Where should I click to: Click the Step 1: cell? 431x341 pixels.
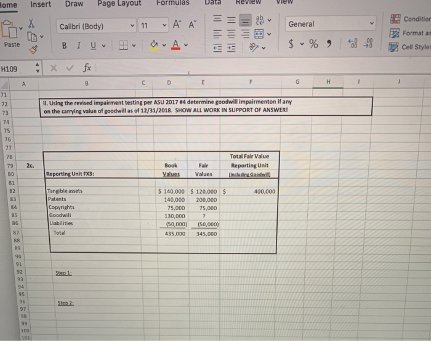pyautogui.click(x=63, y=273)
